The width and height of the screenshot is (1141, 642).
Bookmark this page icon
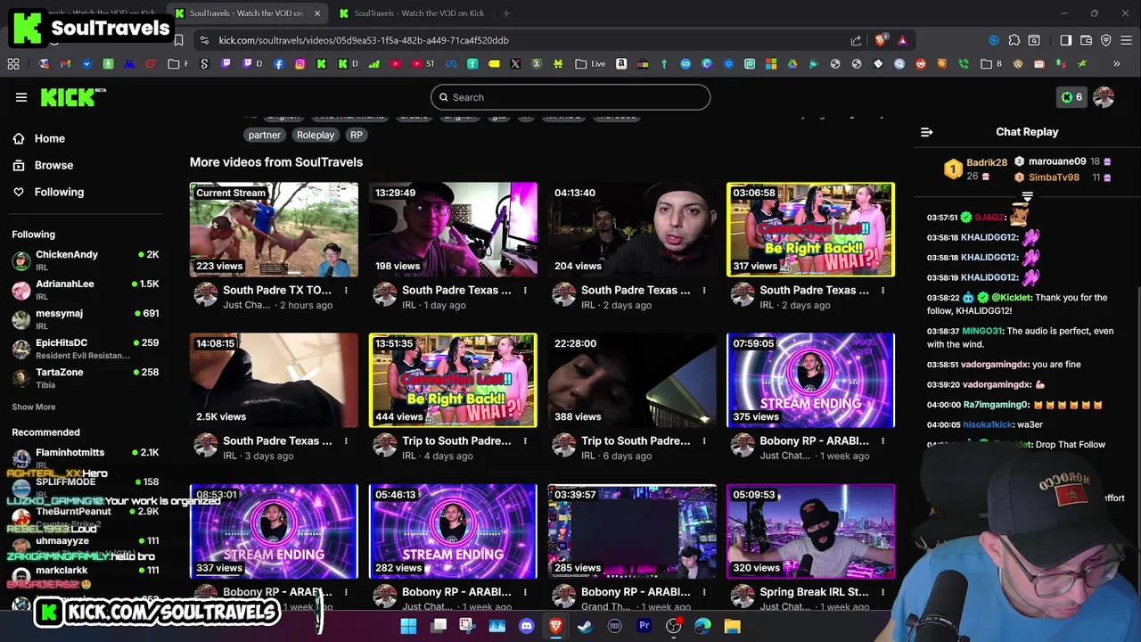[178, 40]
